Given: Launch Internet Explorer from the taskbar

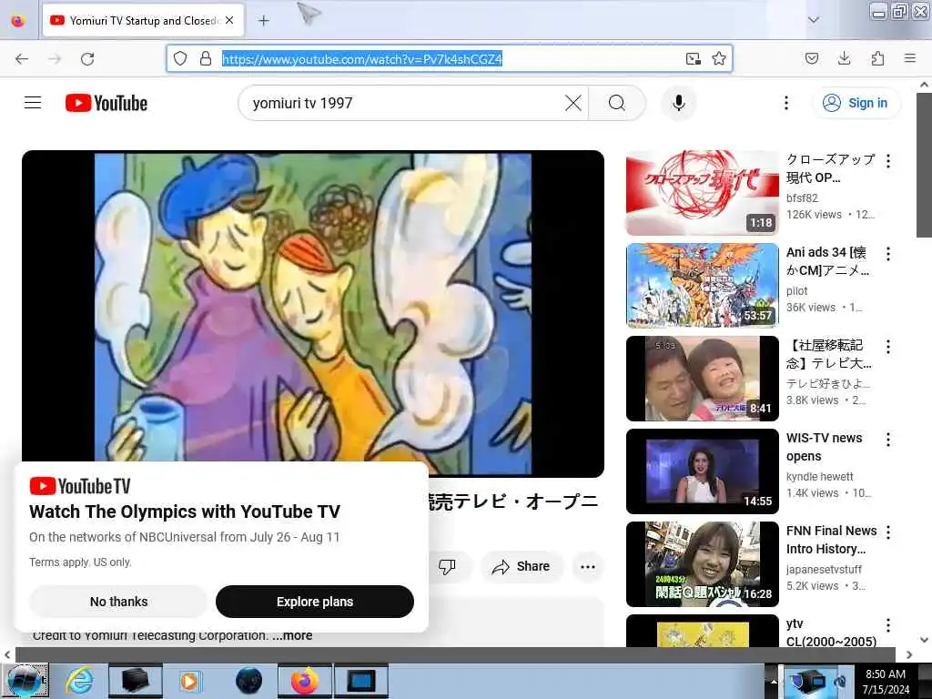Looking at the screenshot, I should [79, 681].
